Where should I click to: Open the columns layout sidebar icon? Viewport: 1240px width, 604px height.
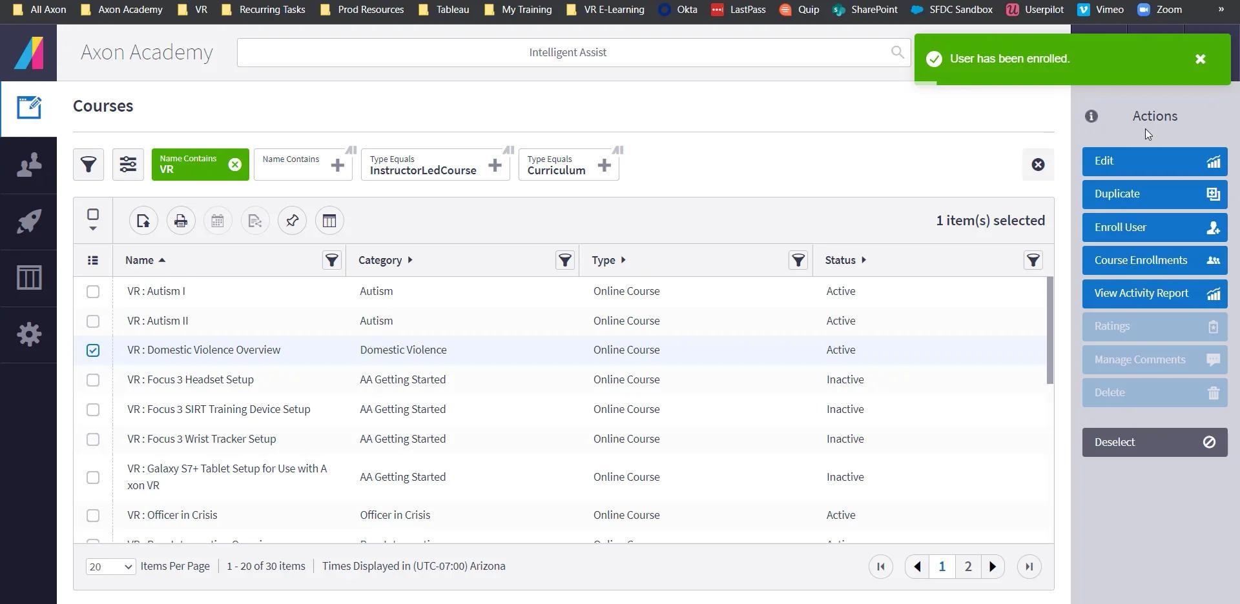pyautogui.click(x=28, y=277)
